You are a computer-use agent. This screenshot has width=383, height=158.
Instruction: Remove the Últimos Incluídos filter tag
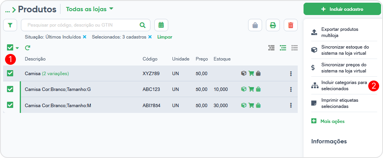tap(85, 37)
